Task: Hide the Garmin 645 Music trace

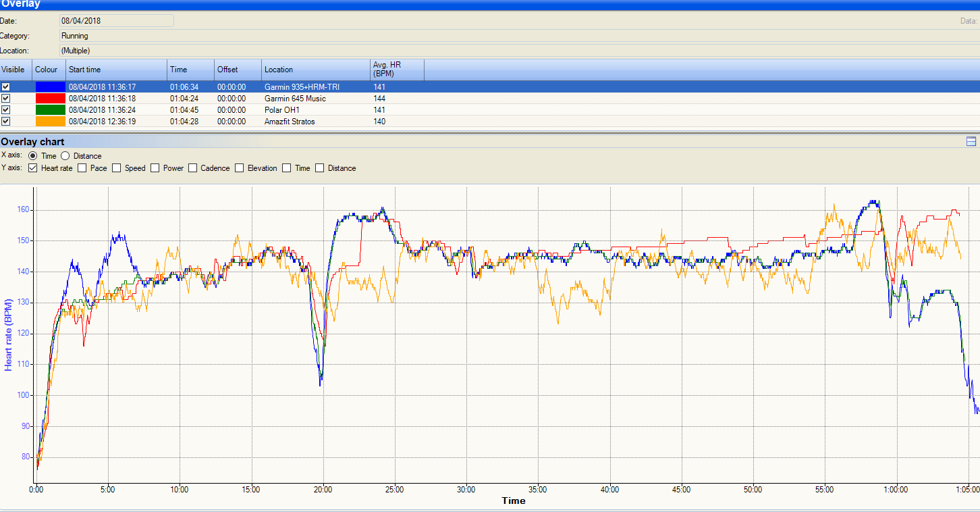Action: [6, 99]
